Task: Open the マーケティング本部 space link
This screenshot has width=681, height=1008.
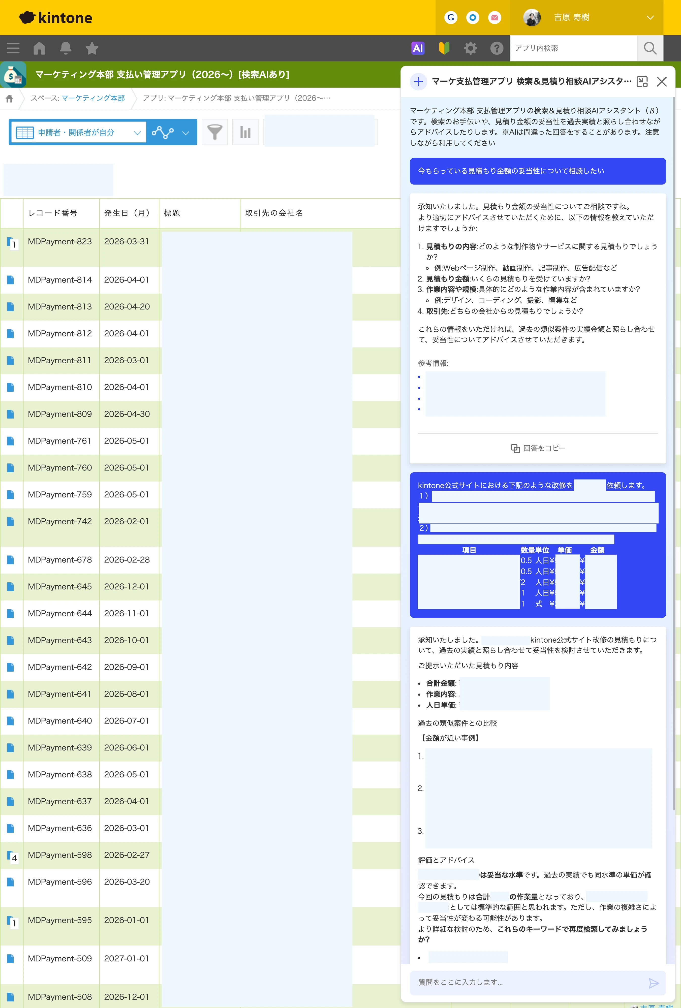Action: (93, 98)
